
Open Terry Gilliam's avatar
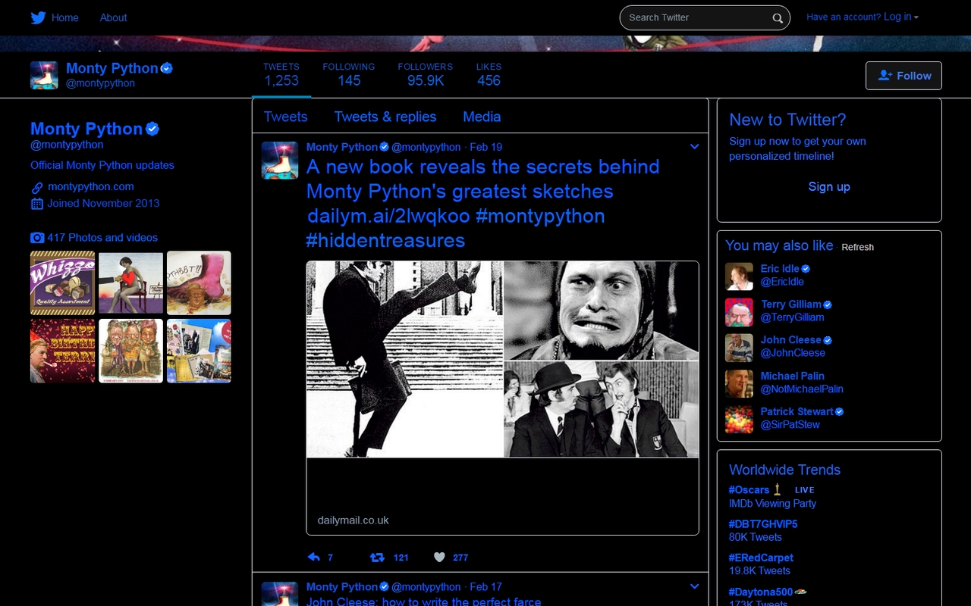739,312
